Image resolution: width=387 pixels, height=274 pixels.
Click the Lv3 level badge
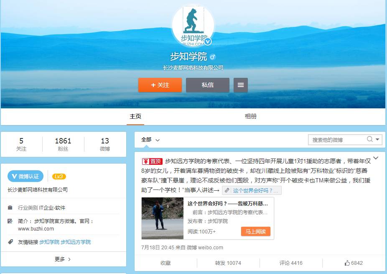(59, 177)
